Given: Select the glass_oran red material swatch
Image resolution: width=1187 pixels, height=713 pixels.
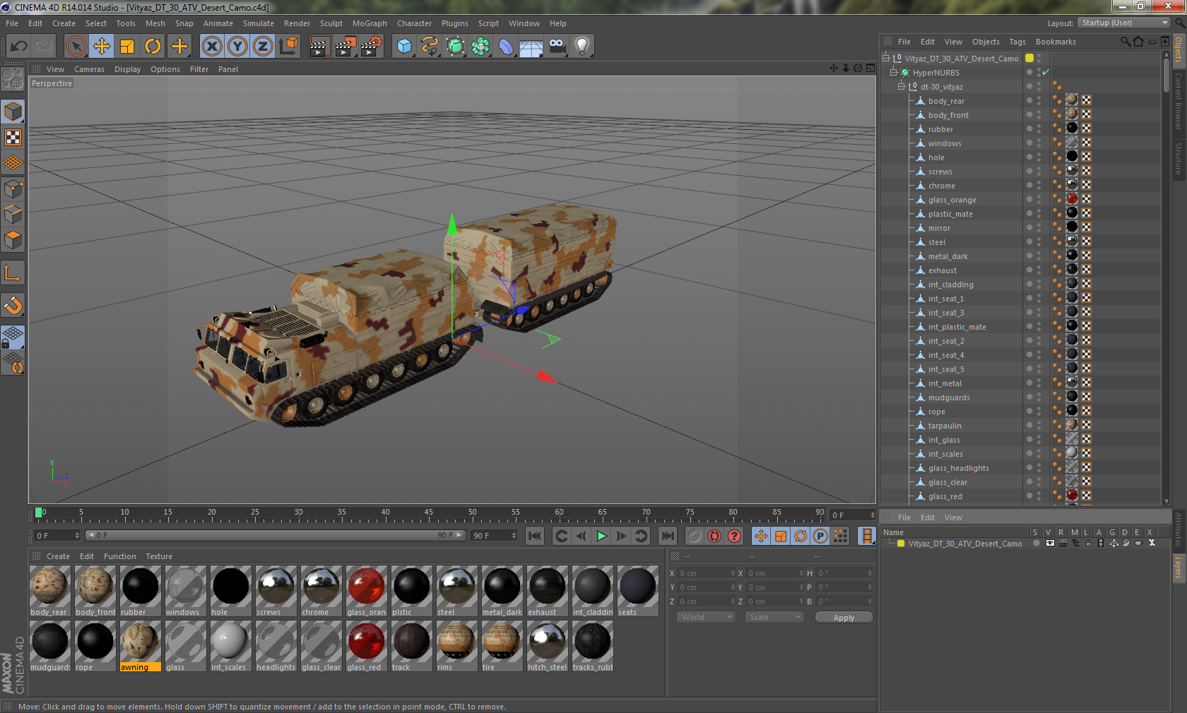Looking at the screenshot, I should click(x=366, y=591).
